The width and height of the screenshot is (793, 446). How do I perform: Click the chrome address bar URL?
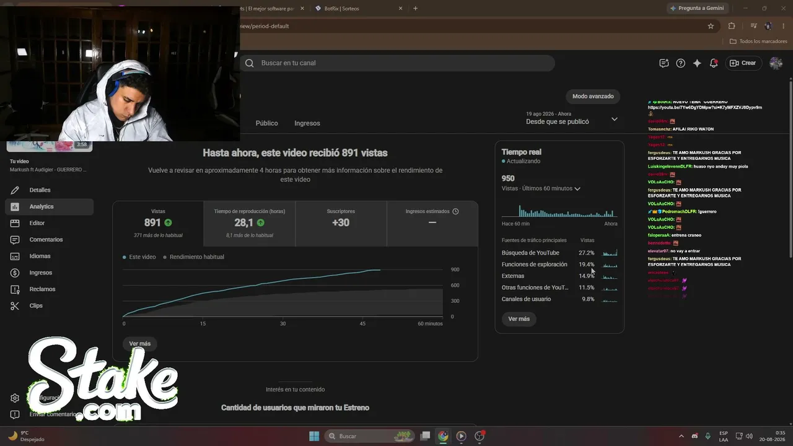point(265,26)
